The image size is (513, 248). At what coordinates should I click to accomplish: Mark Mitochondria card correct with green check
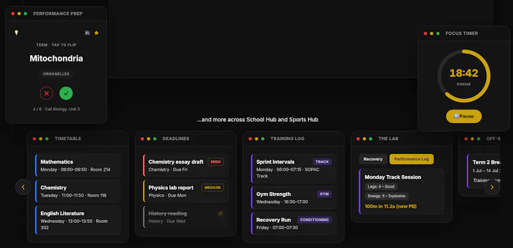pos(66,94)
